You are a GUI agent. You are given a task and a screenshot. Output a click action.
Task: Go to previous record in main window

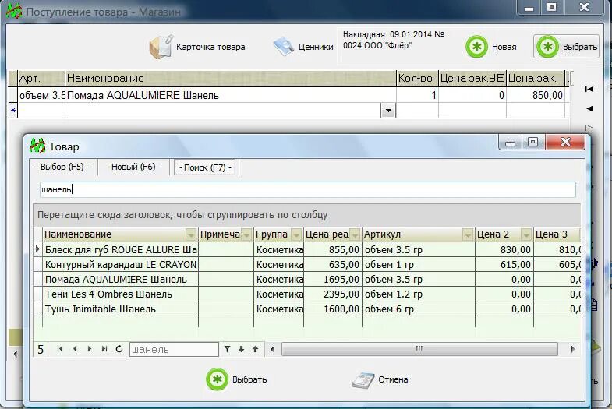pos(589,108)
